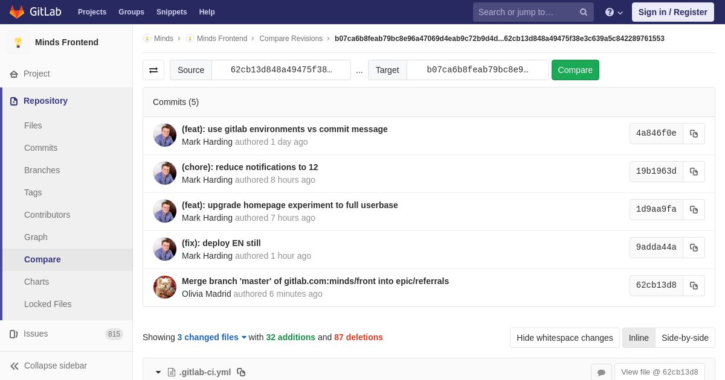Screen dimensions: 725x380
Task: Copy .gitlab-ci.yml file path
Action: click(x=241, y=372)
